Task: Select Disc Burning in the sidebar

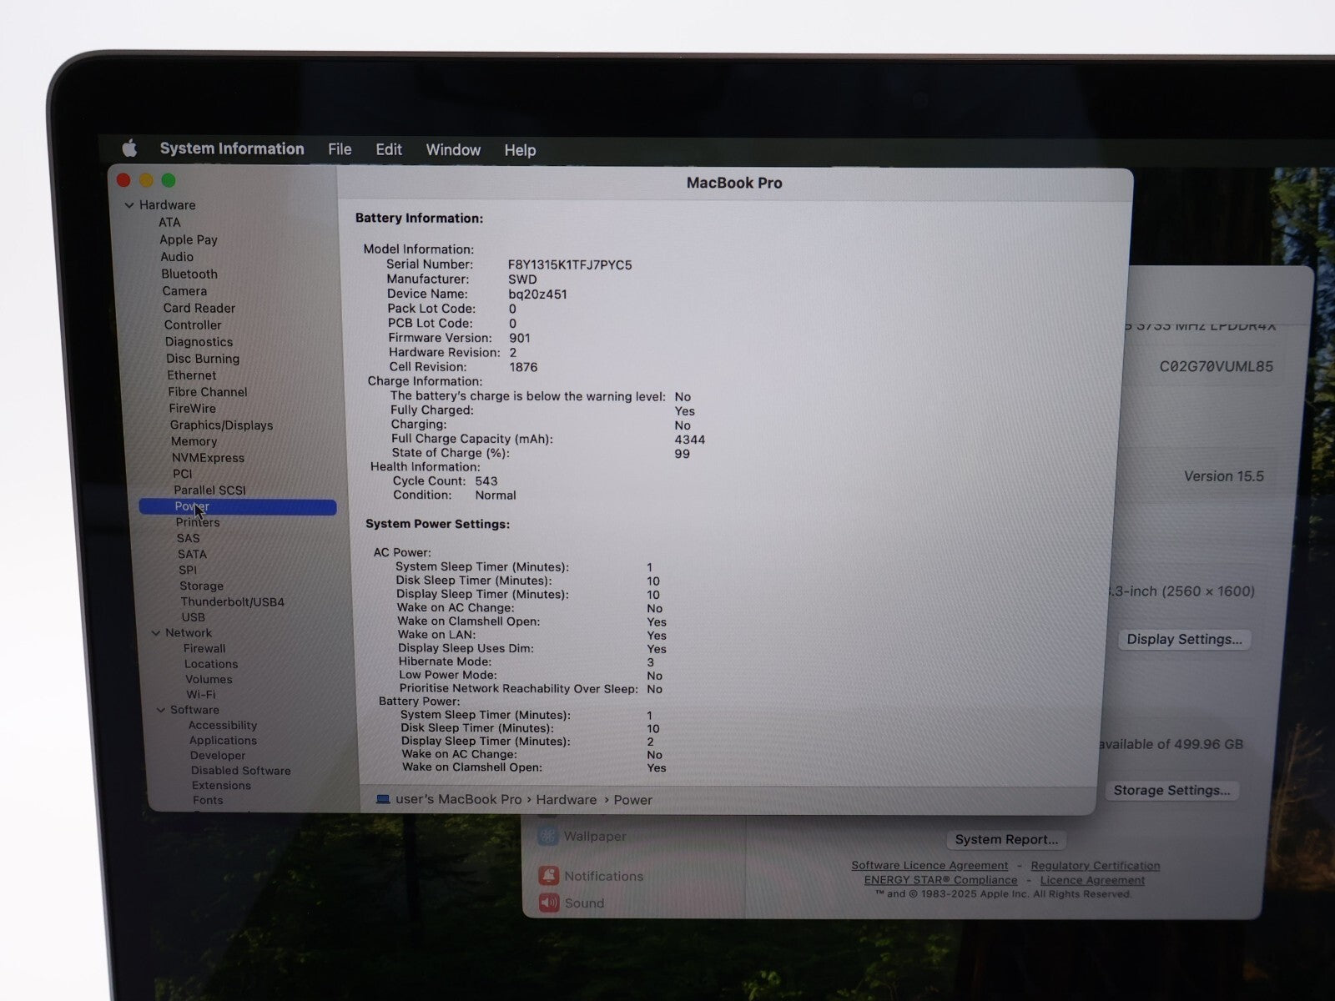Action: 203,358
